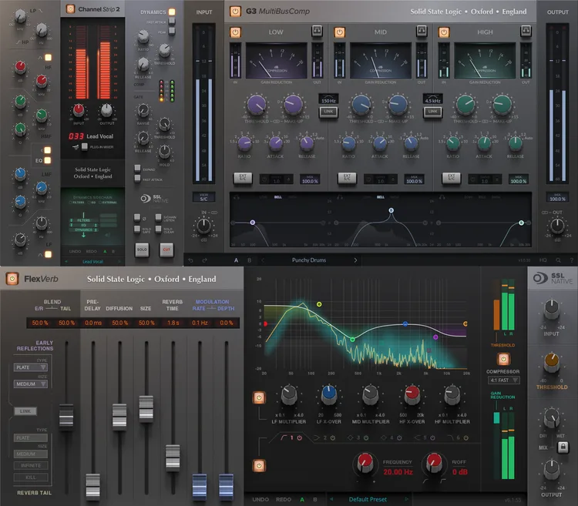This screenshot has height=506, width=578.
Task: Toggle the PEAK switch
Action: pos(172,32)
